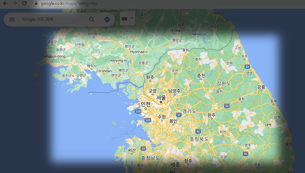Click the 파주 city label

pos(150,77)
